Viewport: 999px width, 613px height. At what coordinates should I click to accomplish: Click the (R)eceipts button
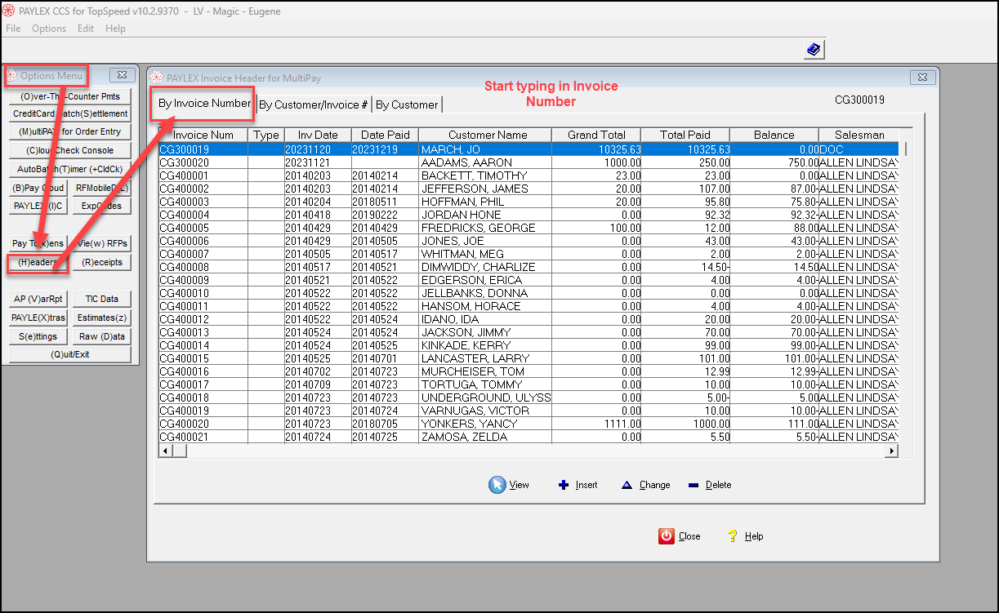tap(102, 263)
